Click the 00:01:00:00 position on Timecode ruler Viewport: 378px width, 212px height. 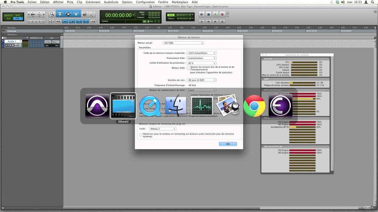[x=139, y=31]
